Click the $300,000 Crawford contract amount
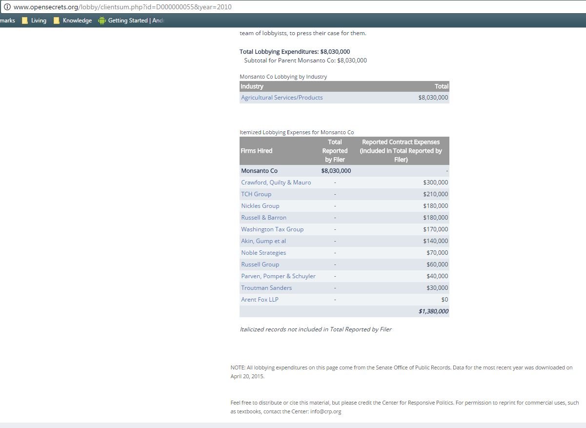 436,183
